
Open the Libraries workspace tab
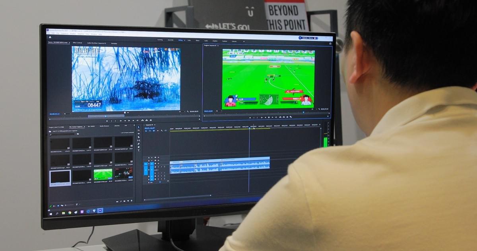235,41
